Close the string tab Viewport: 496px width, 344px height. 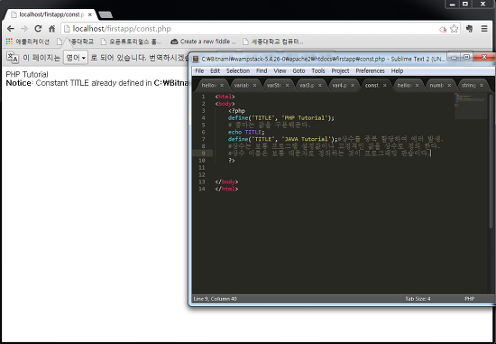[482, 86]
